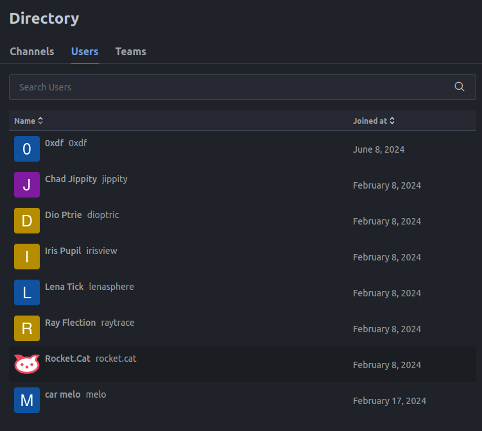Open Chad Jippity's user name
The image size is (482, 431).
coord(71,179)
